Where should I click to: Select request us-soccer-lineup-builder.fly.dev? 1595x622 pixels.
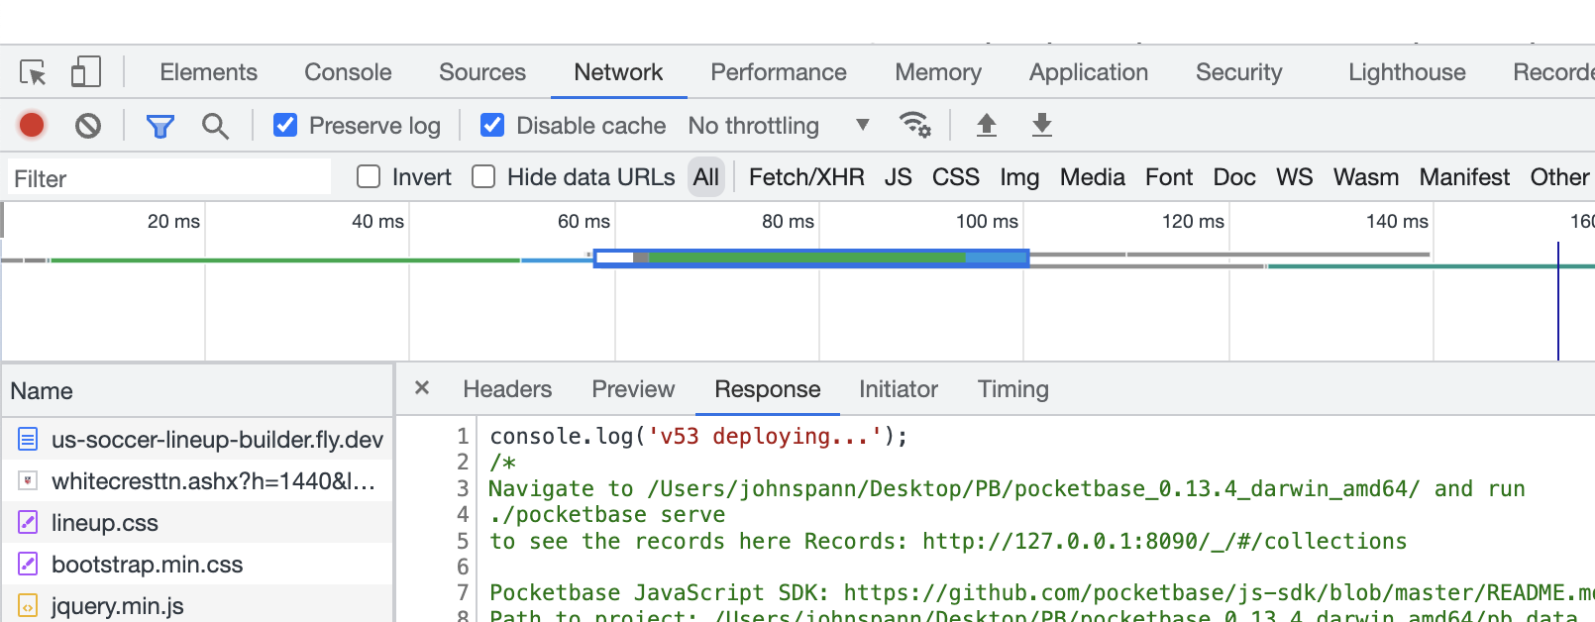pos(197,439)
